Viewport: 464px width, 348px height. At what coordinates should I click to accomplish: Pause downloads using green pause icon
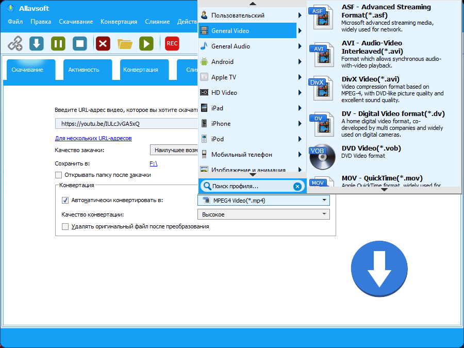coord(58,43)
